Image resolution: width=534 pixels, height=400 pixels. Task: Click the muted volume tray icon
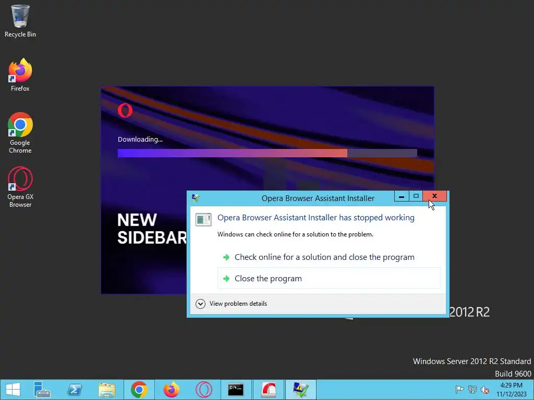click(x=485, y=390)
